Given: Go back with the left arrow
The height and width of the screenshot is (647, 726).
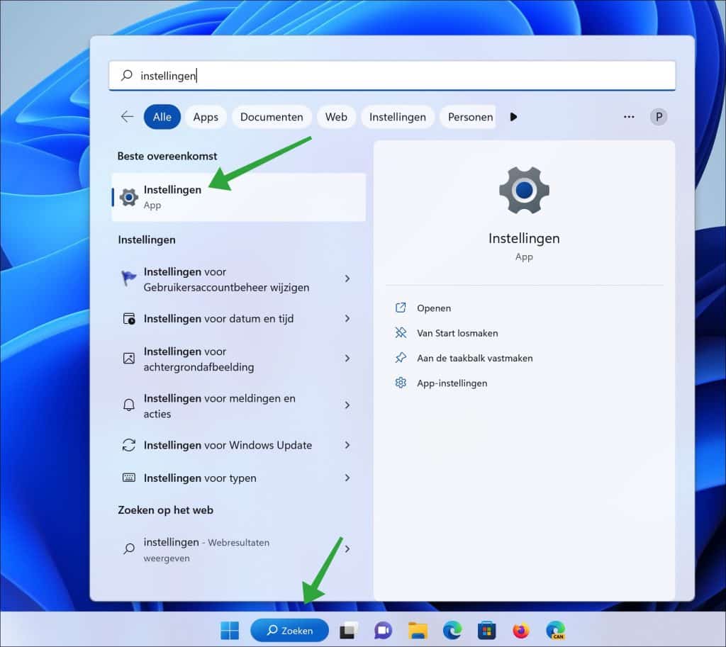Looking at the screenshot, I should click(127, 117).
